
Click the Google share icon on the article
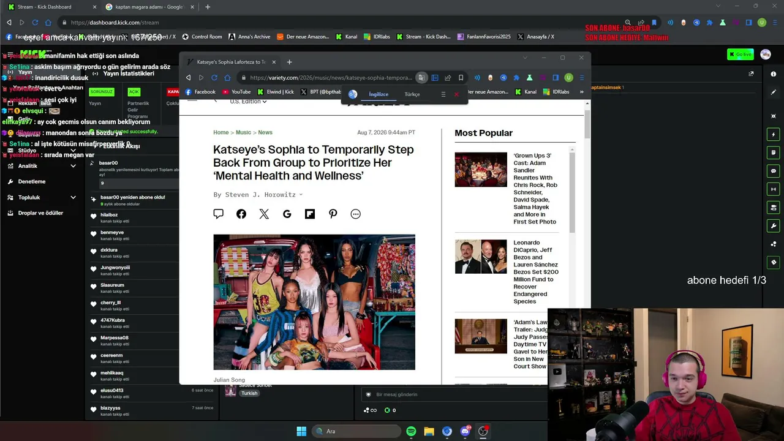(x=287, y=214)
